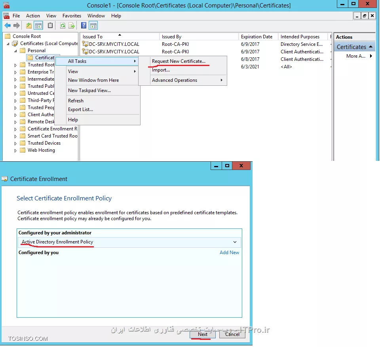The height and width of the screenshot is (347, 380).
Task: Click Cancel in Certificate Enrollment dialog
Action: point(232,334)
